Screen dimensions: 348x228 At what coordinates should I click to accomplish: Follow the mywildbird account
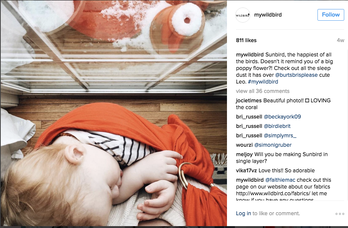click(331, 15)
